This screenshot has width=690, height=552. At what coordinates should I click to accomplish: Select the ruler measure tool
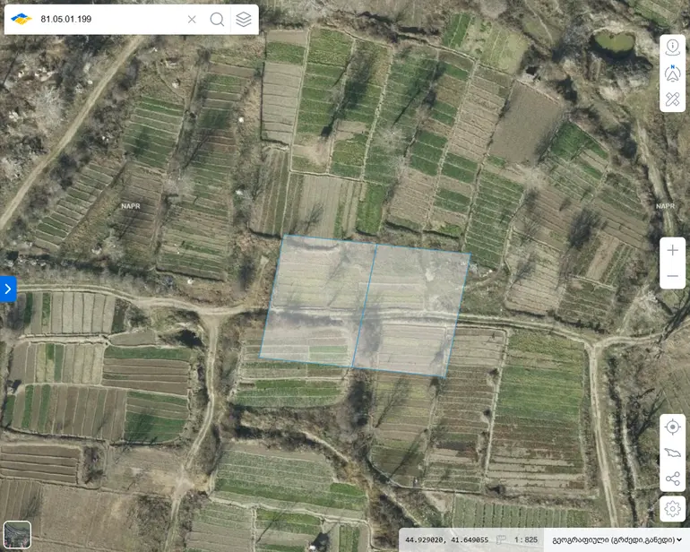point(672,99)
